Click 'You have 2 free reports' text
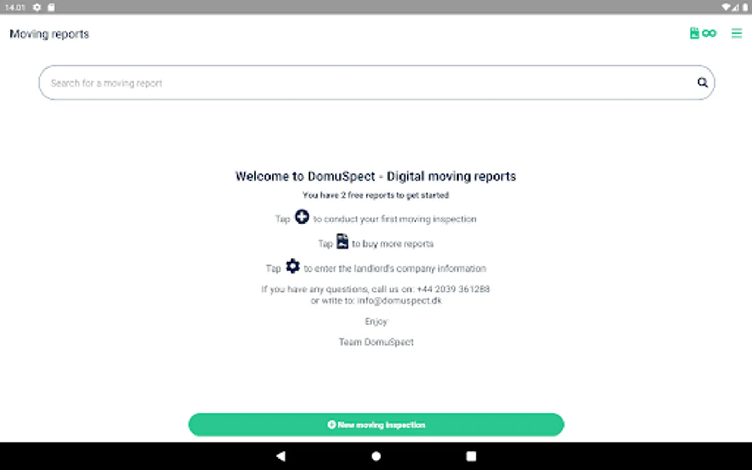The height and width of the screenshot is (470, 752). coord(375,195)
